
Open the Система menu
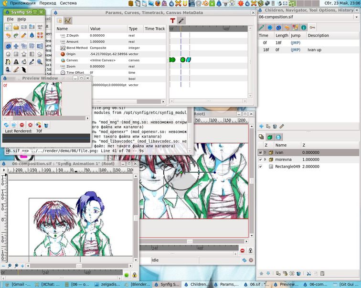(x=68, y=3)
